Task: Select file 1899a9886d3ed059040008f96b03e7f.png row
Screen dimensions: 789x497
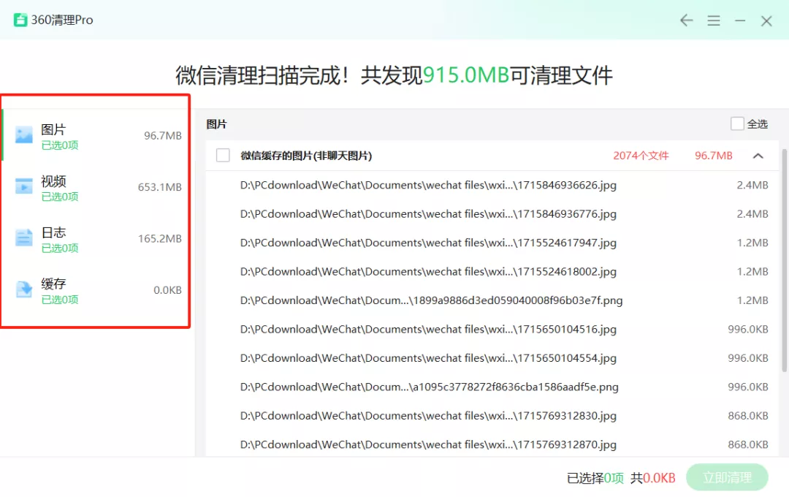Action: pyautogui.click(x=492, y=300)
